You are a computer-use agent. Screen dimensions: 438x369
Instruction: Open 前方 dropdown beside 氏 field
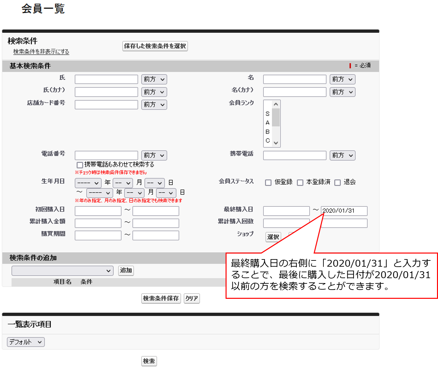coord(154,79)
